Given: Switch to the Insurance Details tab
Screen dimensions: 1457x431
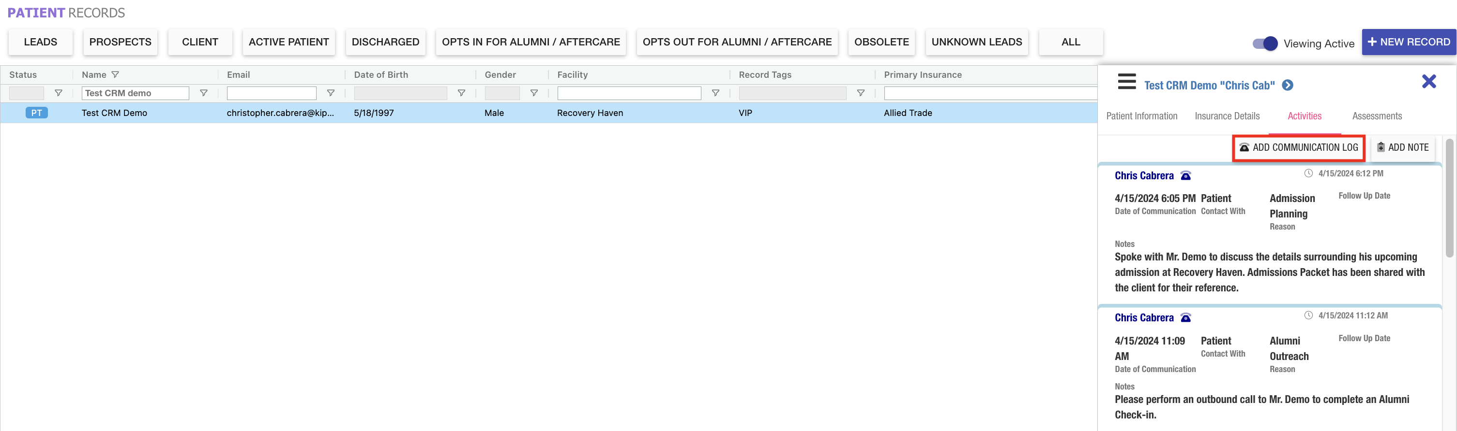Looking at the screenshot, I should click(x=1227, y=116).
